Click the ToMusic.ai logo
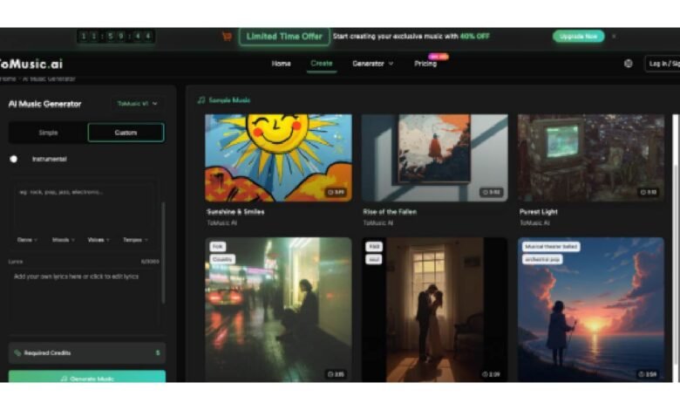680x410 pixels. click(x=31, y=64)
